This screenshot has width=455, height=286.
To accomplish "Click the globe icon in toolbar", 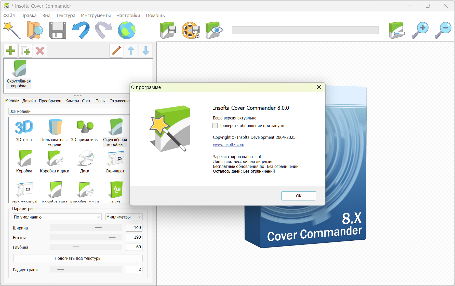I will point(127,30).
